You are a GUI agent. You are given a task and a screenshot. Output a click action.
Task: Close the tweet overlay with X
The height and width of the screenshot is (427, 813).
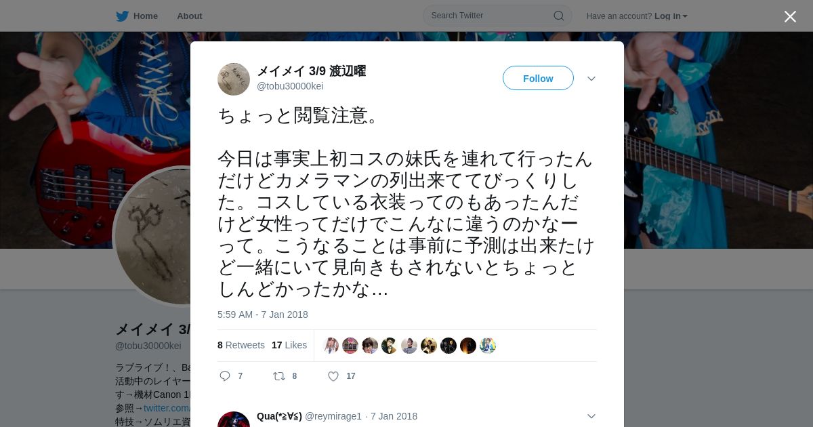coord(790,16)
